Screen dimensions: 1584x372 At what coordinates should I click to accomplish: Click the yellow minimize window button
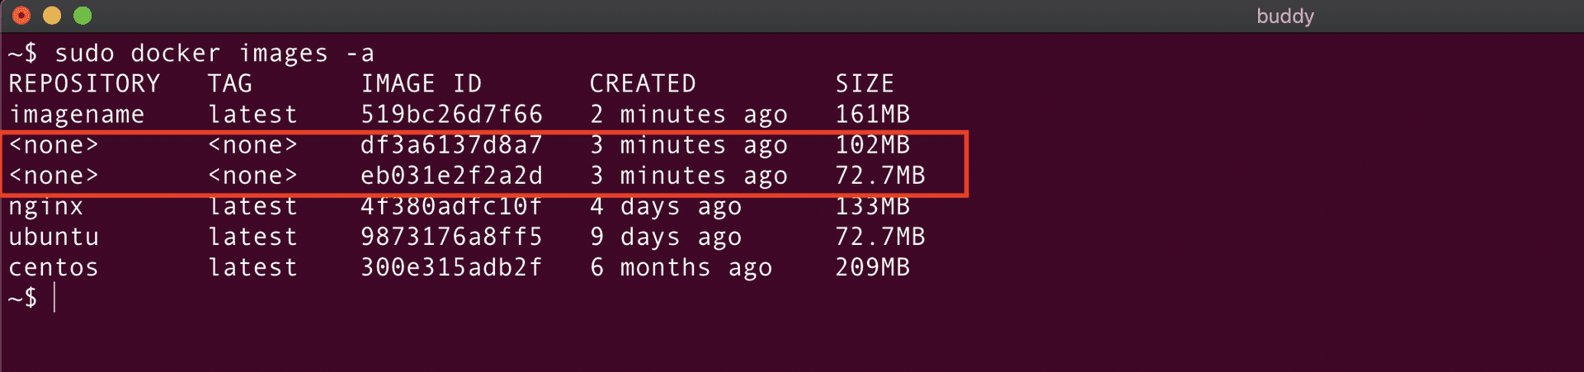[52, 16]
